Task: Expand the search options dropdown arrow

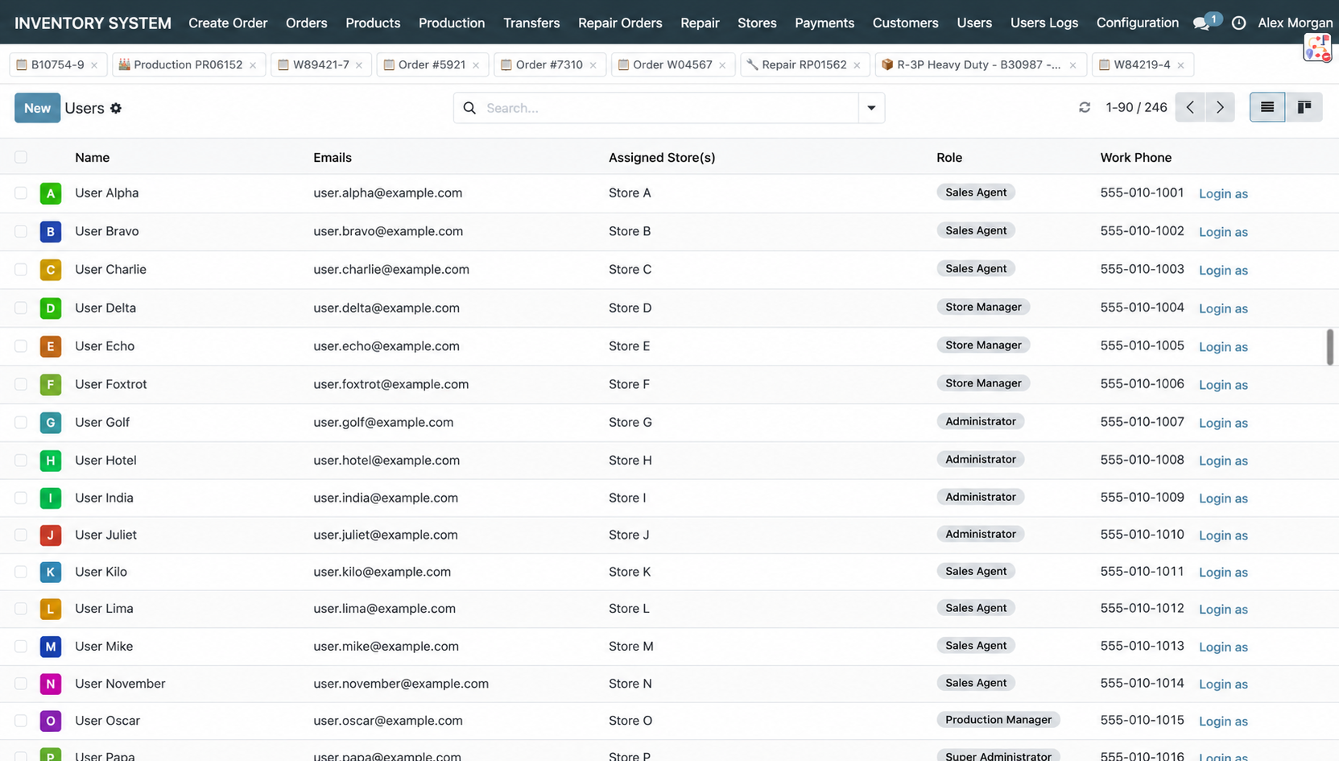Action: click(x=871, y=108)
